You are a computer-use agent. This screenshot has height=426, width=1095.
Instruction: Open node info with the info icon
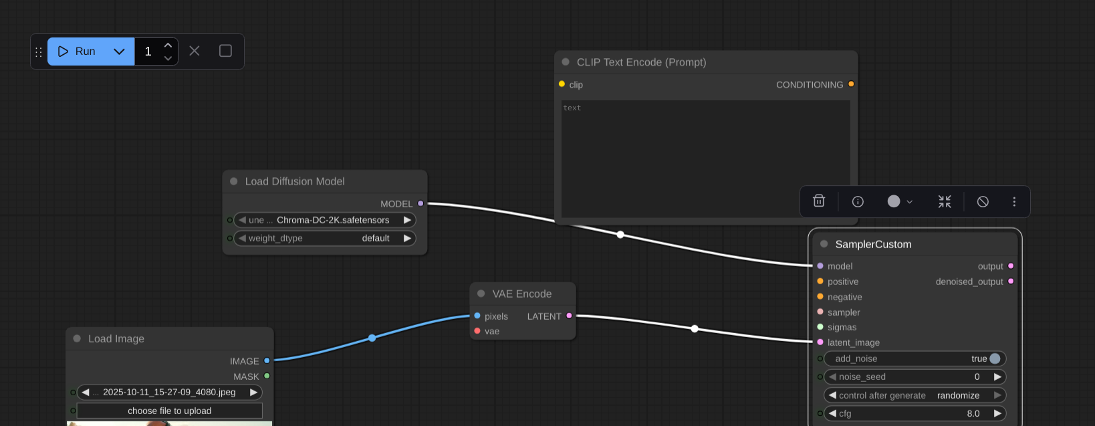(x=858, y=201)
